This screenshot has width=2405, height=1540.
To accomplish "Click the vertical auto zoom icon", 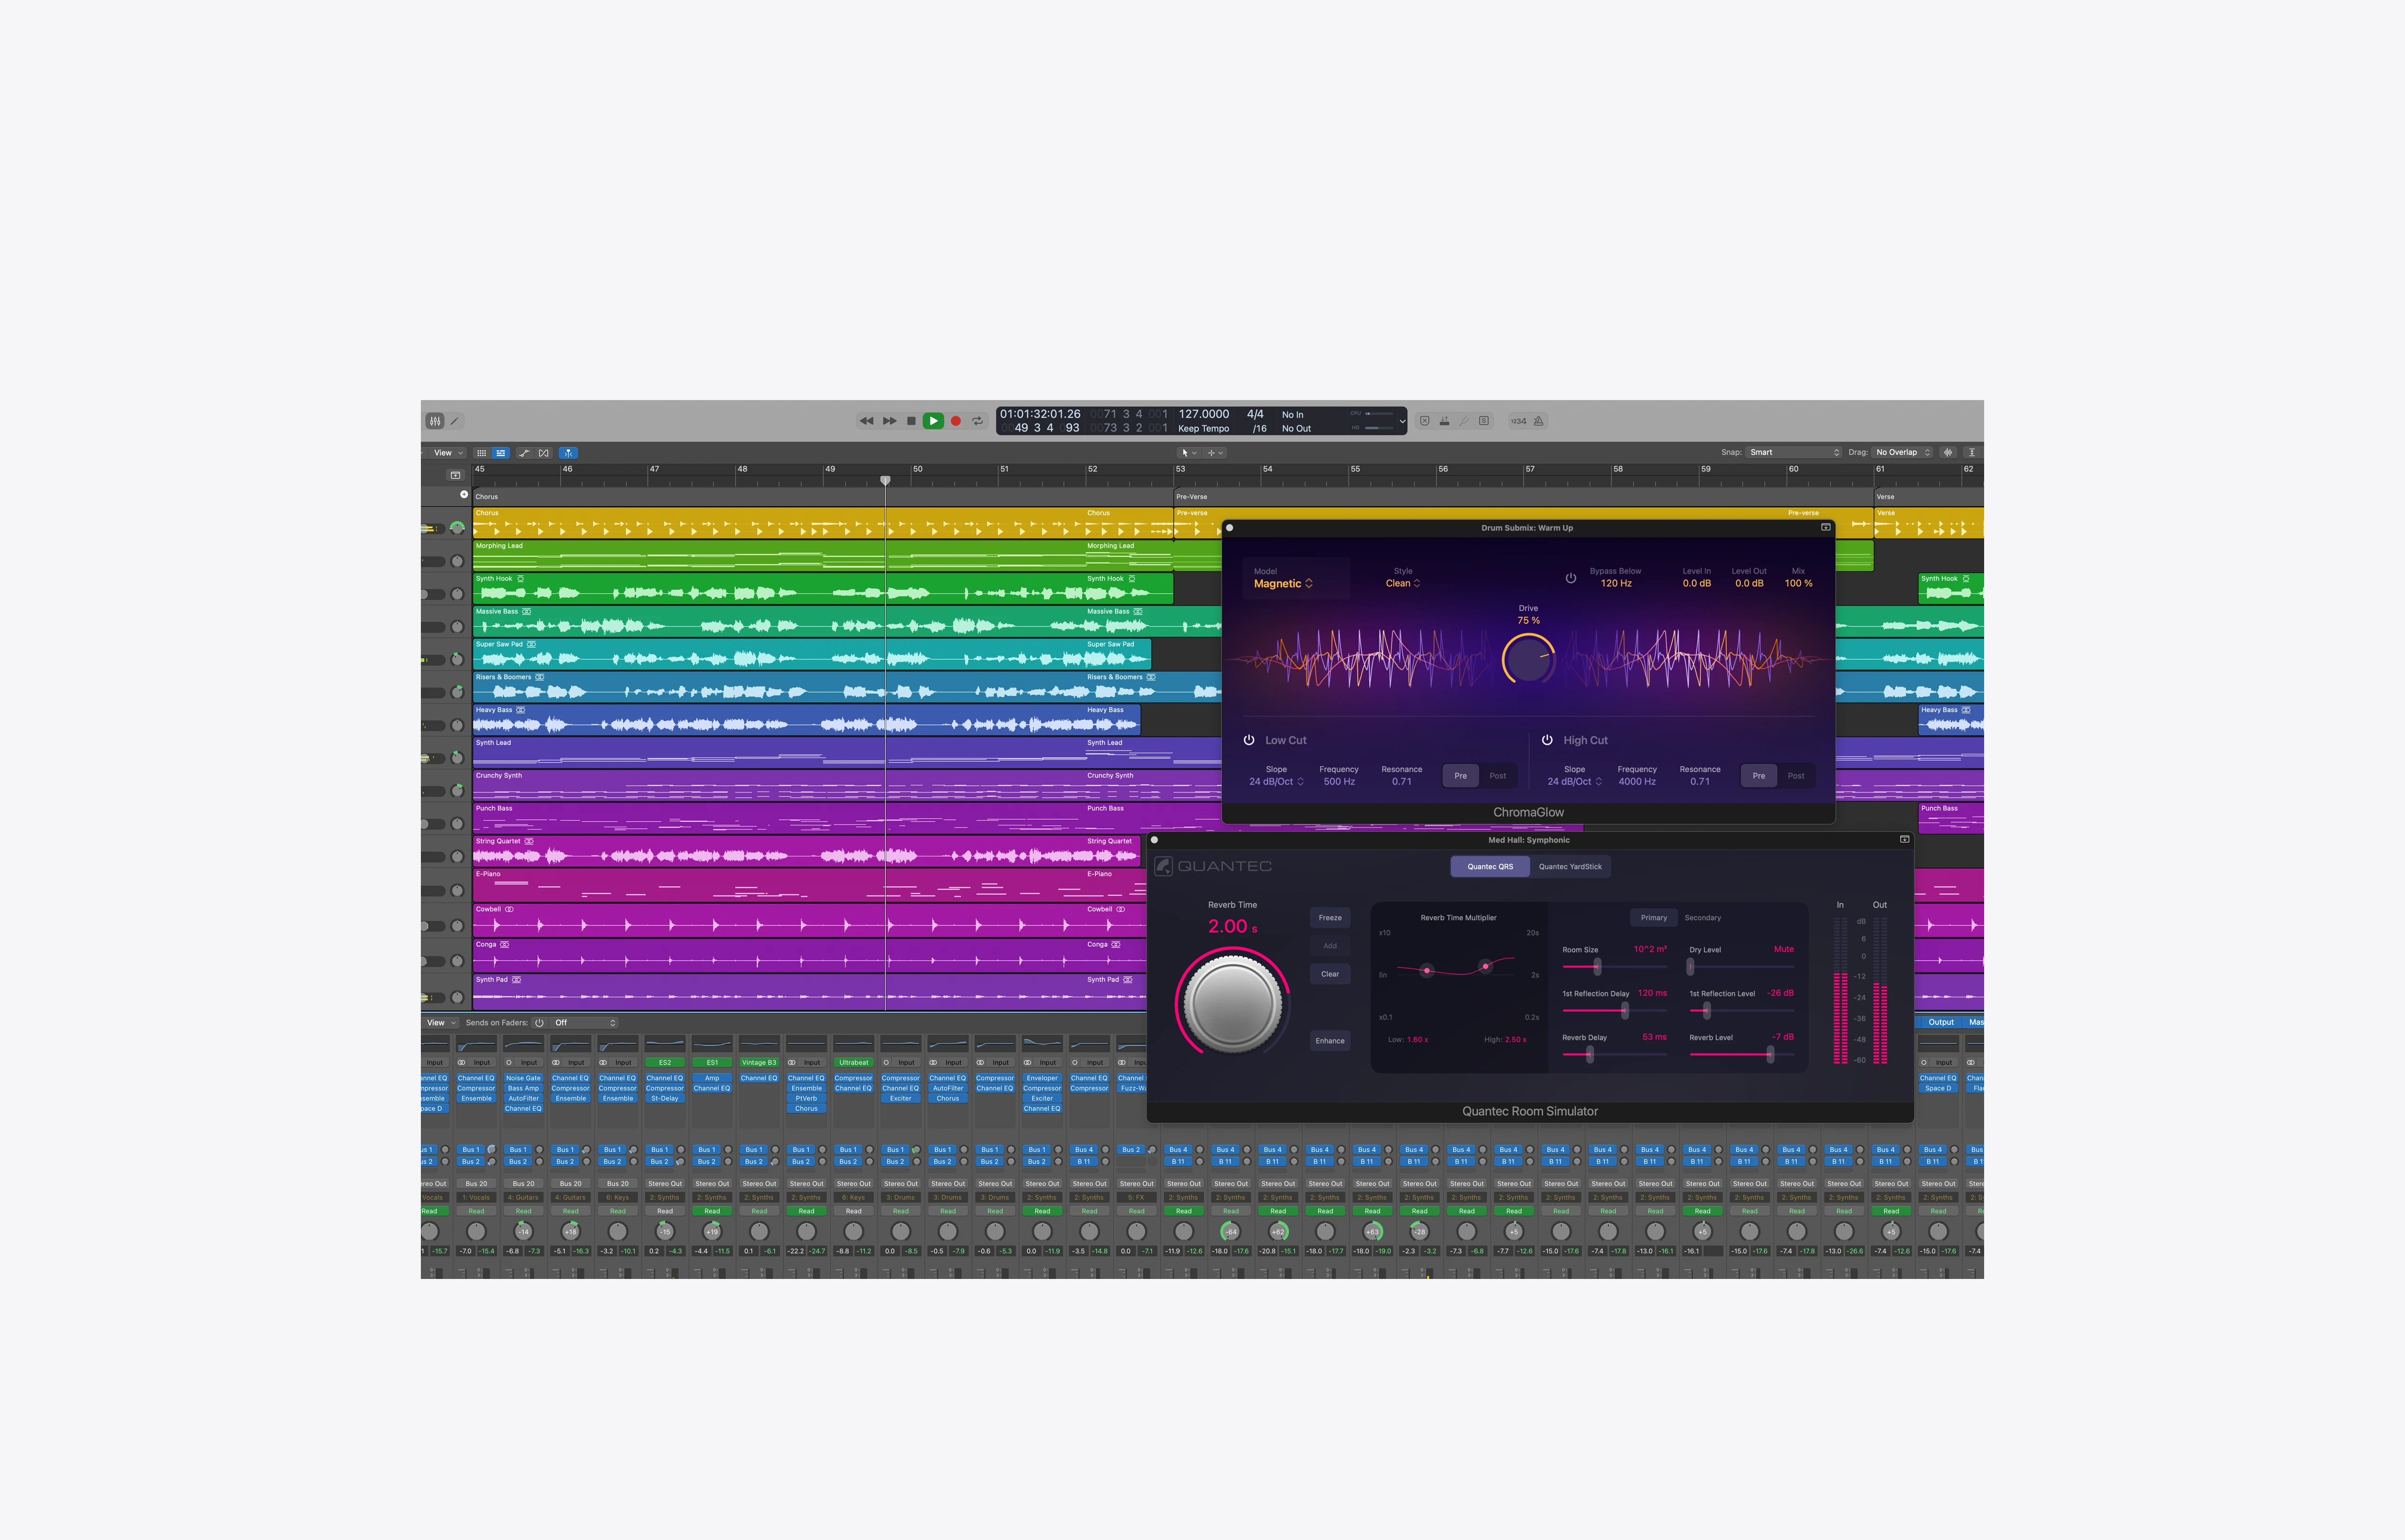I will (x=1971, y=452).
